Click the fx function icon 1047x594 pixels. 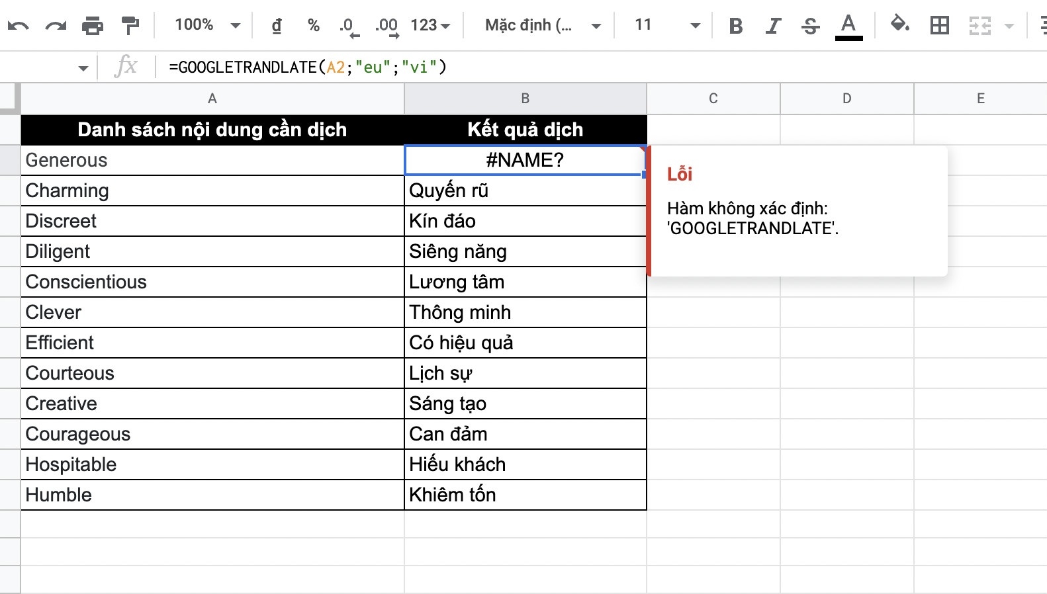pos(126,67)
